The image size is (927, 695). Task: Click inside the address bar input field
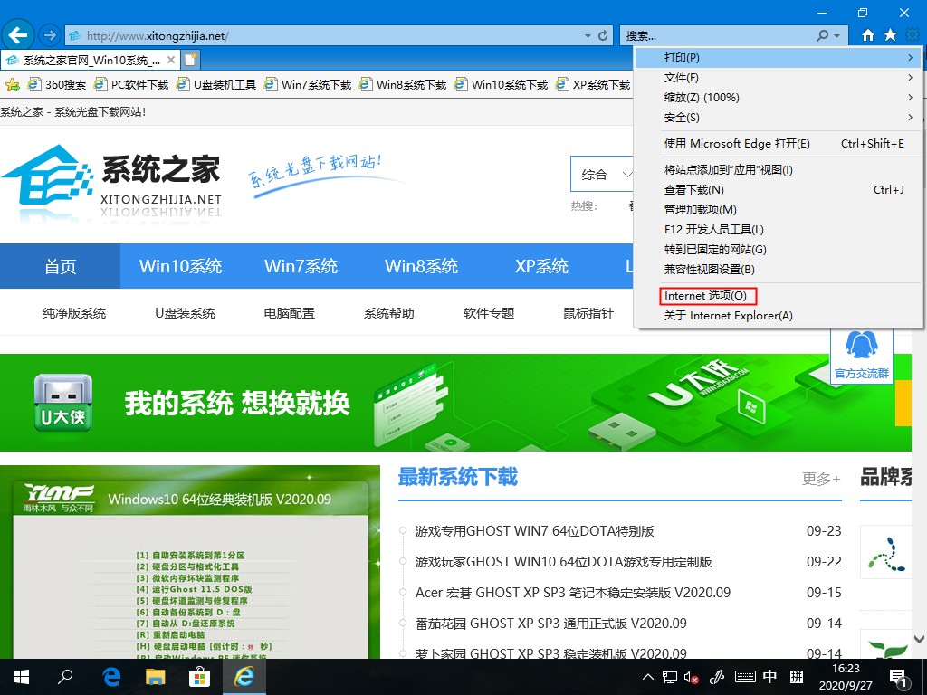pyautogui.click(x=317, y=35)
